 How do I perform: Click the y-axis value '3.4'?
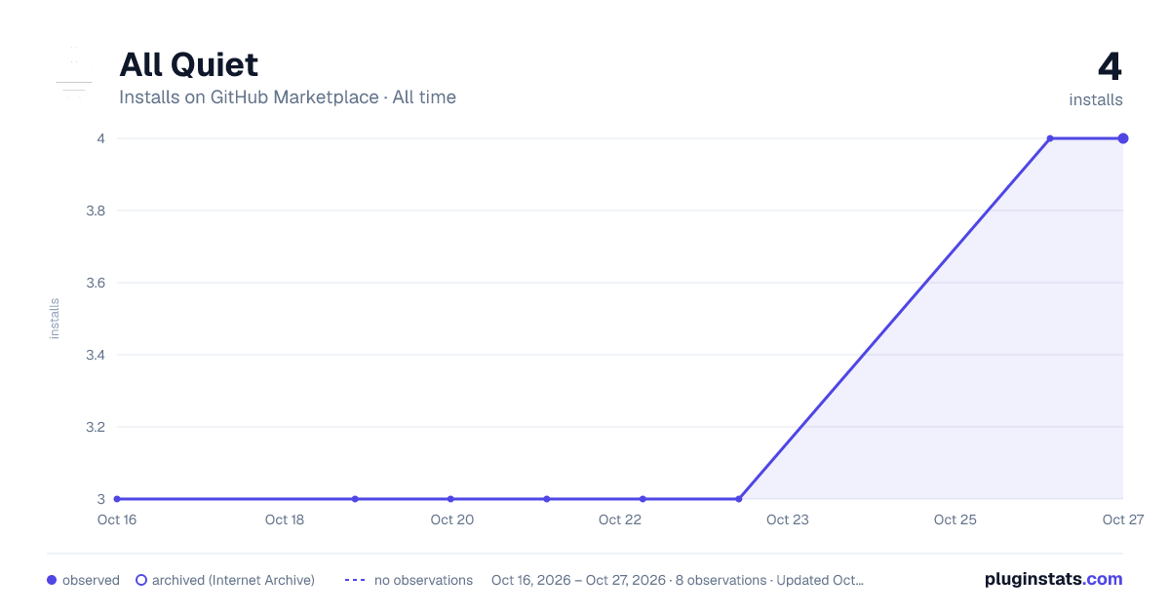pyautogui.click(x=96, y=355)
